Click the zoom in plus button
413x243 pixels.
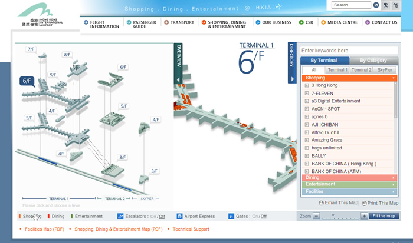point(364,216)
